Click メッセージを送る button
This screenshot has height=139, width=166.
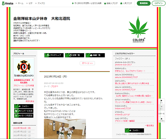click(24, 115)
